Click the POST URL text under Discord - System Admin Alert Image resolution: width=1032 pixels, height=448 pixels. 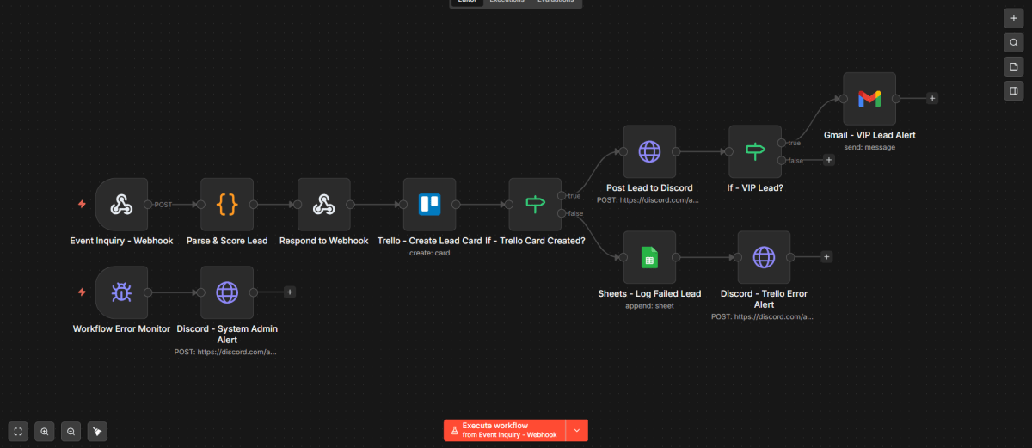227,352
